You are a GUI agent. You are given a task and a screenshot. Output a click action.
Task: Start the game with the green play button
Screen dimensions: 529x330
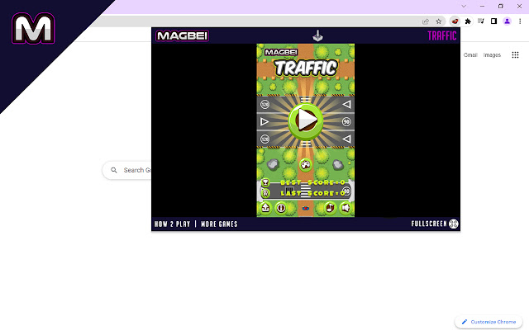(306, 121)
